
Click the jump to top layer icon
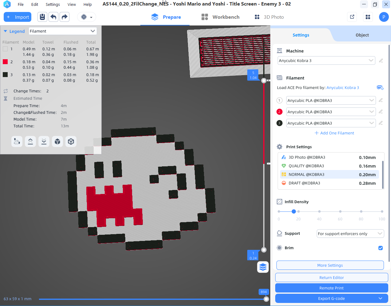[30, 141]
